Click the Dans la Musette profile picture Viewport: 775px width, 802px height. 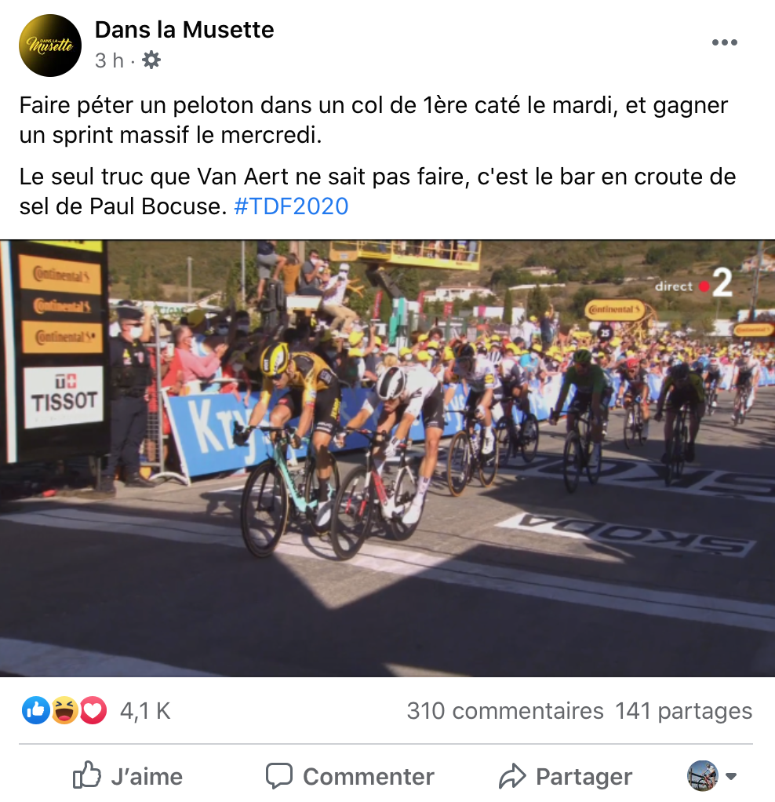coord(50,46)
